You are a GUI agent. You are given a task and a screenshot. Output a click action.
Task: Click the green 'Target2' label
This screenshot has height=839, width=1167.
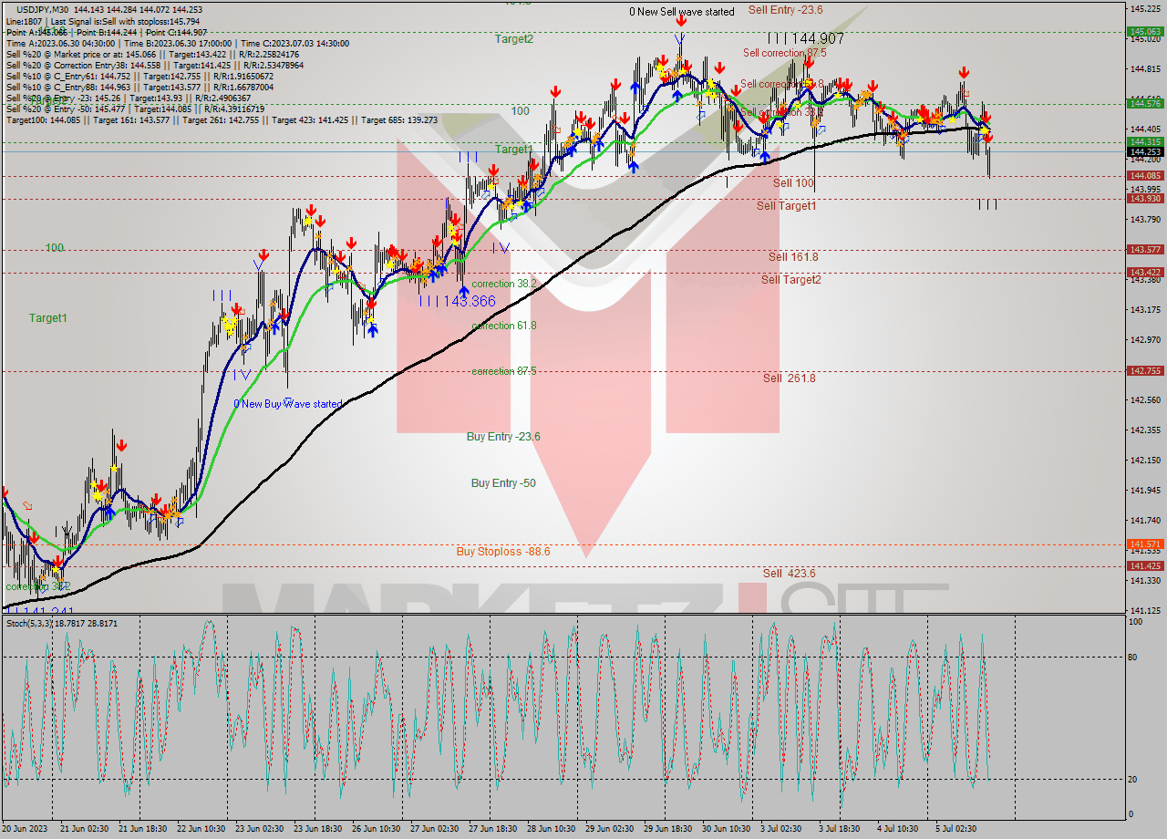514,39
